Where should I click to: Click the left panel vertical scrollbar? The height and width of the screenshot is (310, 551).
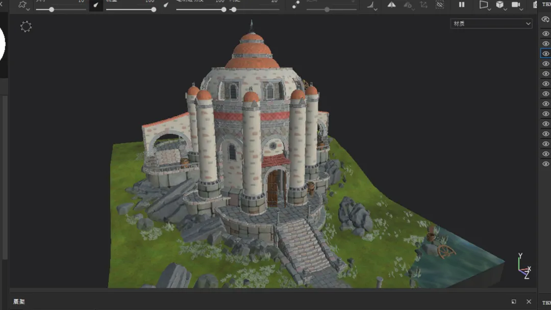(5, 177)
